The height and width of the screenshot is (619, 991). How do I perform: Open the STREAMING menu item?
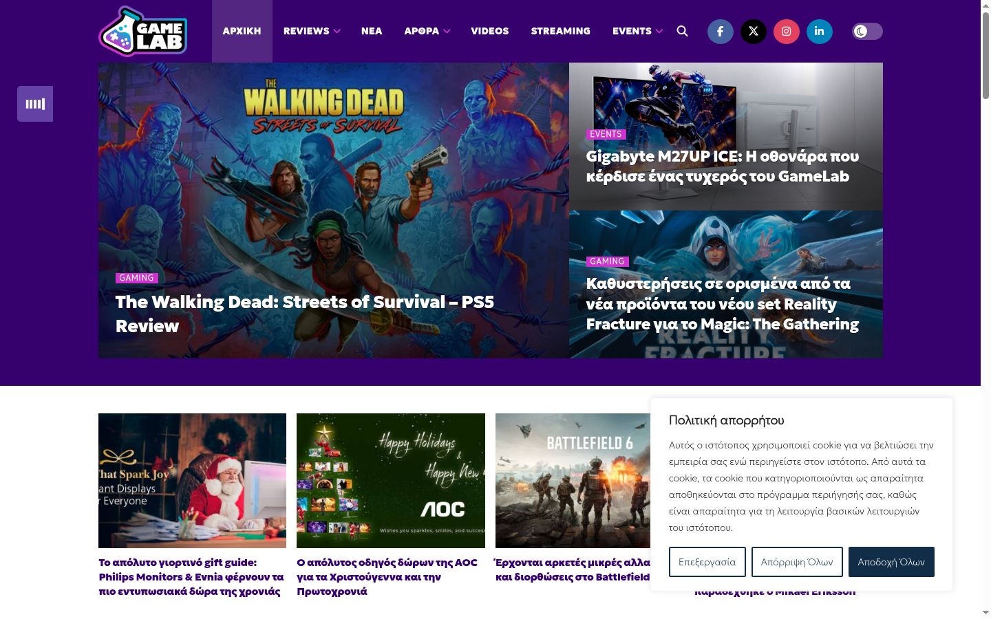[x=561, y=31]
